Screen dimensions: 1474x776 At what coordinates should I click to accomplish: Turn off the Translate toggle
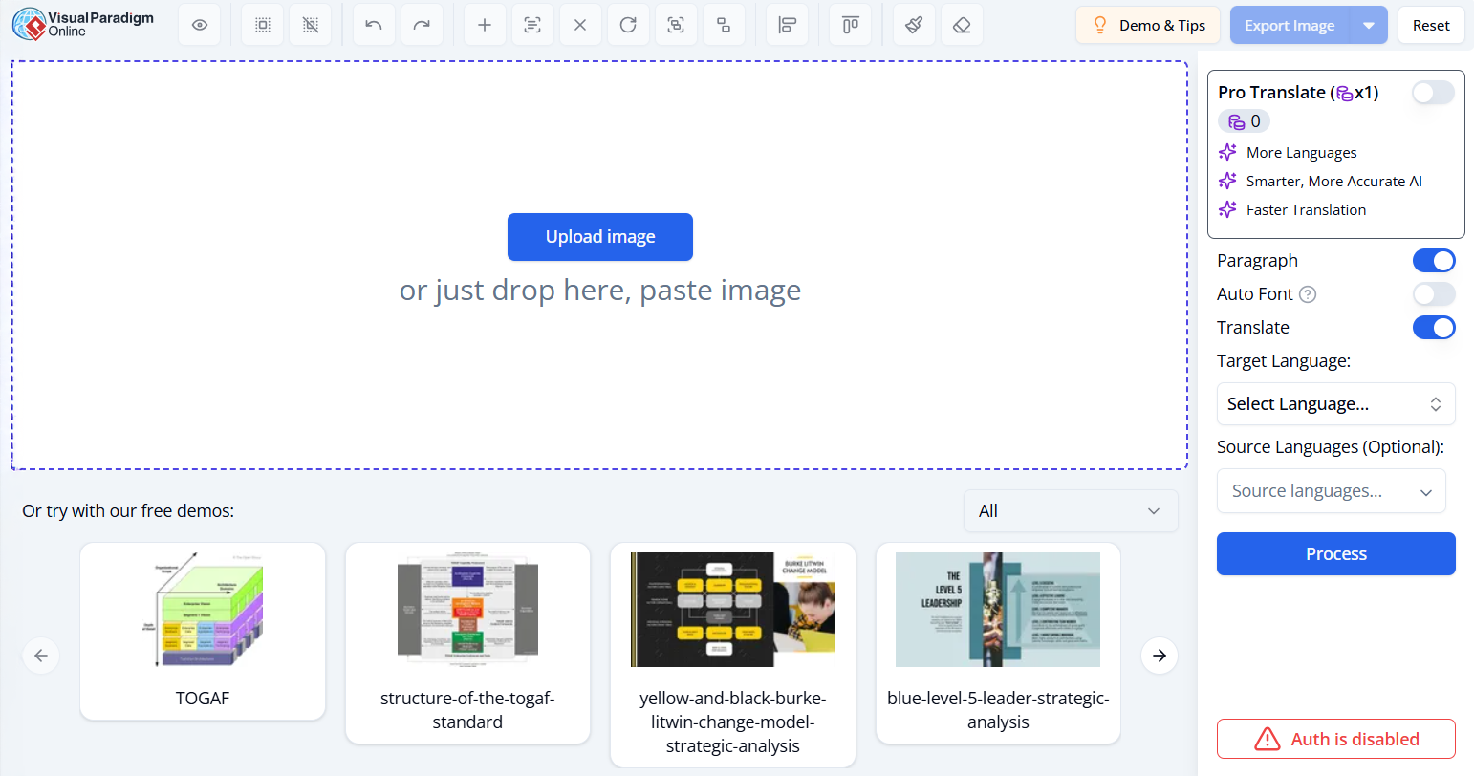[x=1434, y=327]
